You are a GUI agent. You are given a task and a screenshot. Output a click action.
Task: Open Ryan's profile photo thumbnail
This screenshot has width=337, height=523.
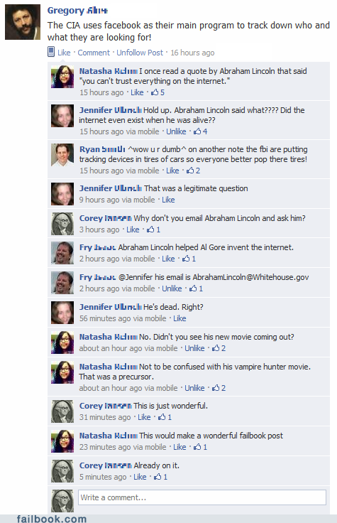[62, 155]
